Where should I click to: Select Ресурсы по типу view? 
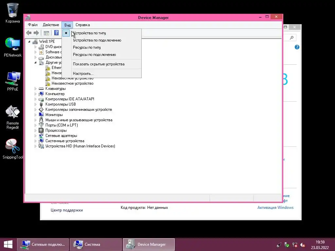[102, 47]
